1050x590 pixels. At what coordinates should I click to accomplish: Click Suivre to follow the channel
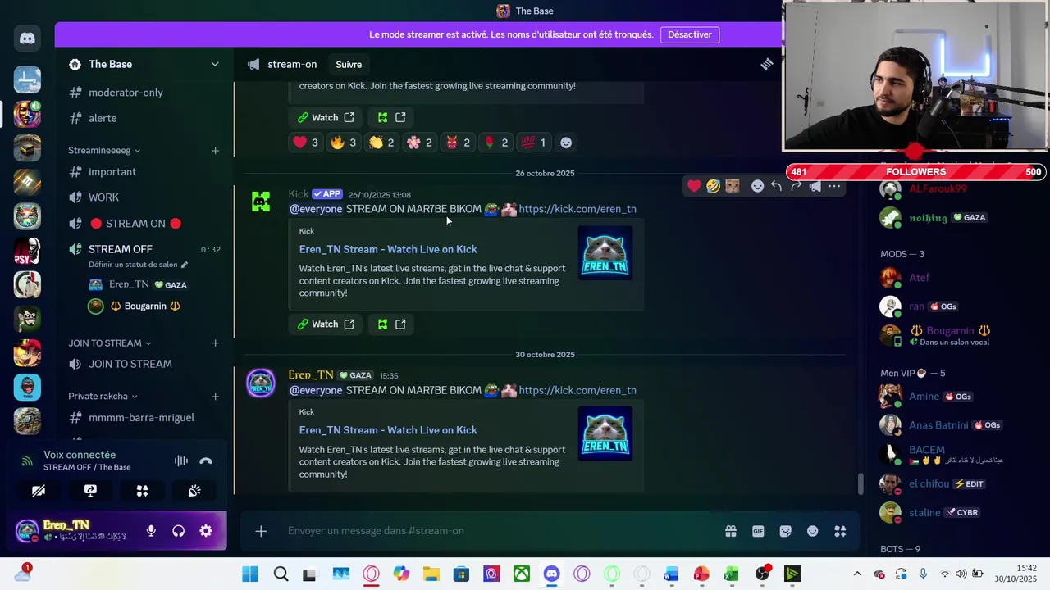tap(349, 64)
